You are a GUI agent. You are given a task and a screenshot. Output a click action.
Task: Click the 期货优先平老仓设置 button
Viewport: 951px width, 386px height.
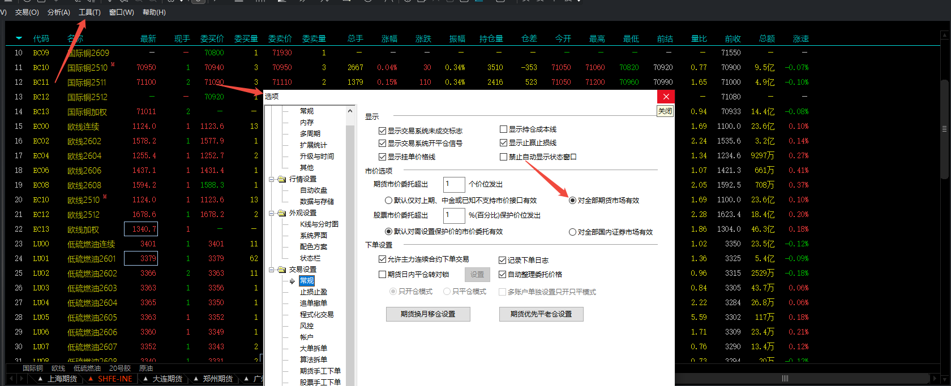click(541, 314)
